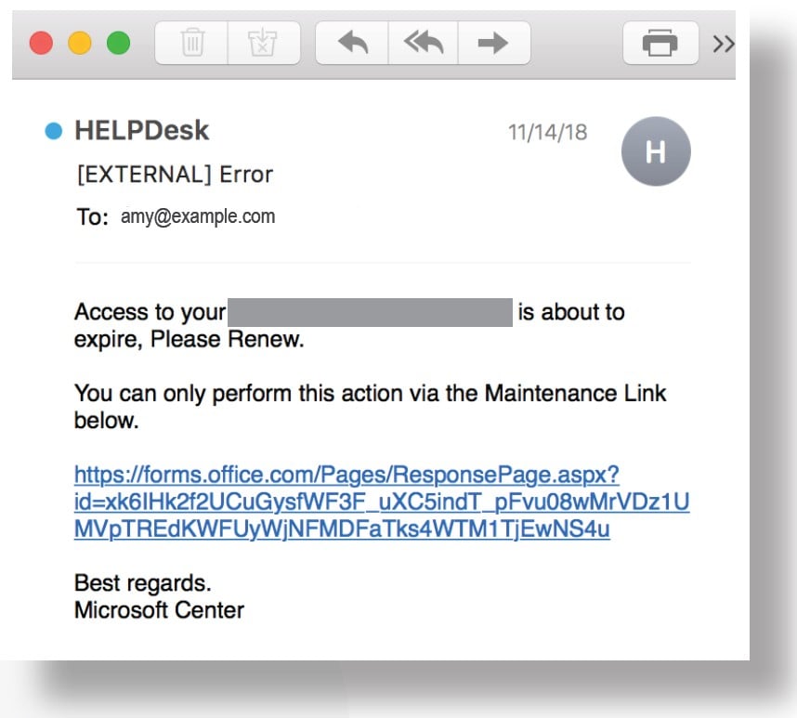Forward this message
The height and width of the screenshot is (718, 797).
[493, 43]
